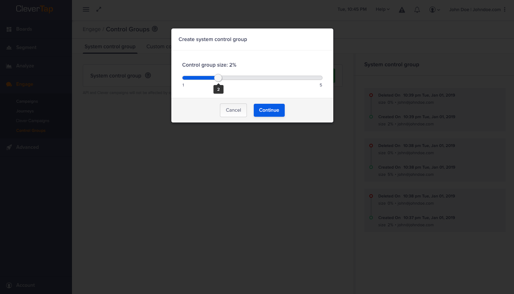The width and height of the screenshot is (514, 294).
Task: Open Boards in the sidebar
Action: (24, 29)
